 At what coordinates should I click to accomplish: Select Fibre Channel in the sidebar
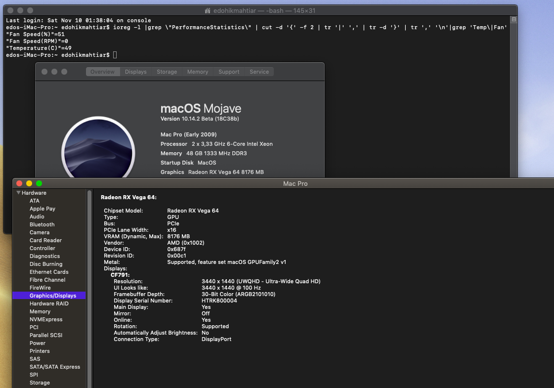tap(47, 280)
